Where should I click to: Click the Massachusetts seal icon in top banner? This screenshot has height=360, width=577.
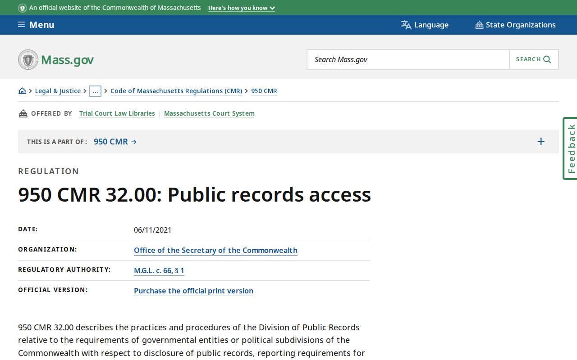(x=22, y=8)
